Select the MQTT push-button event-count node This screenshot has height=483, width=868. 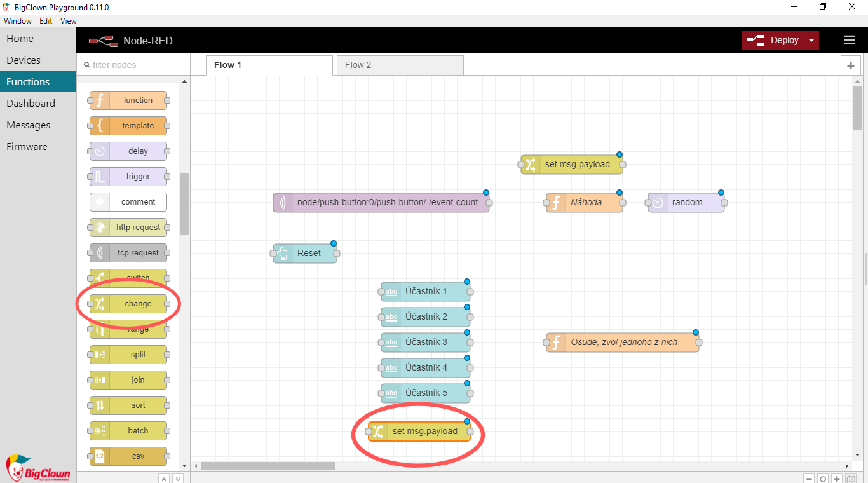coord(381,203)
